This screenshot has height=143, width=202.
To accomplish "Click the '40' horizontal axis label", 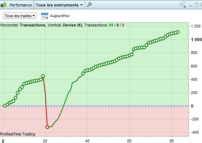I will [87, 141].
